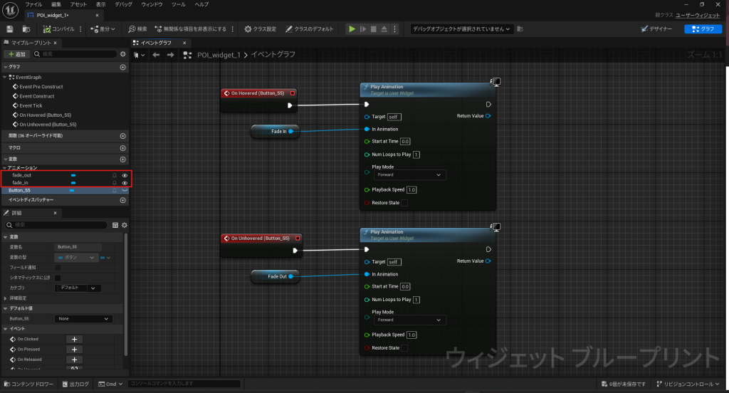Click the back arrow in graph navigation
This screenshot has height=393, width=729.
(156, 55)
